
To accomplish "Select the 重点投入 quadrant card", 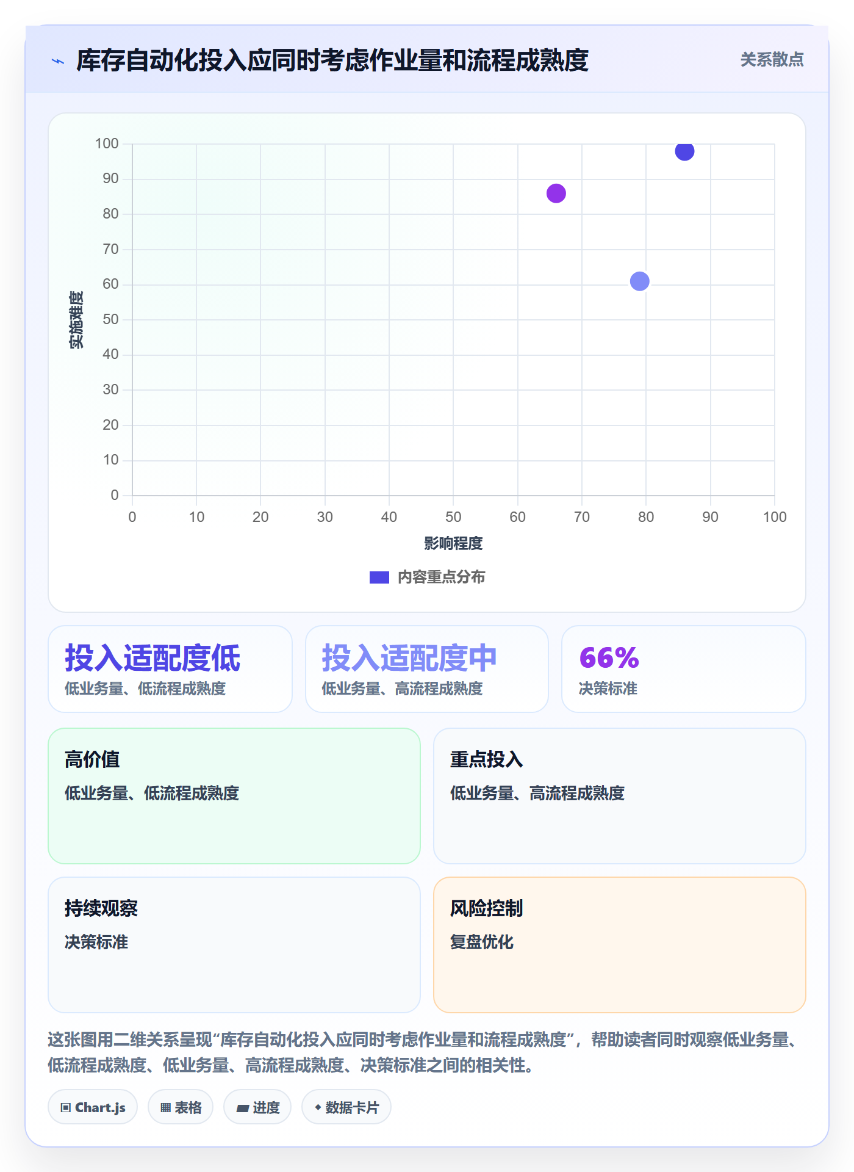I will (620, 796).
